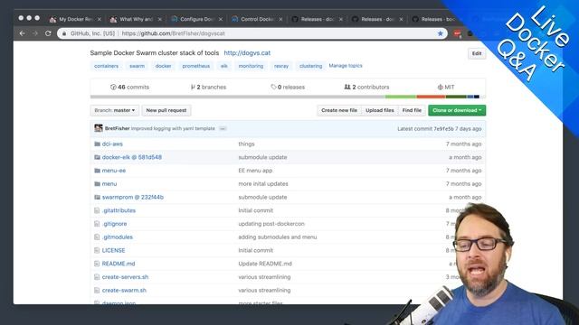The image size is (579, 325).
Task: Open the .gitignore file
Action: tap(115, 224)
